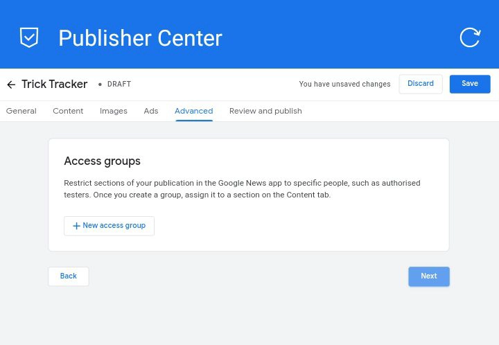
Task: Go back using the left arrow icon
Action: pyautogui.click(x=11, y=85)
